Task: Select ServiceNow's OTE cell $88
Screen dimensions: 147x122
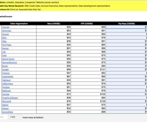Action: (88, 112)
